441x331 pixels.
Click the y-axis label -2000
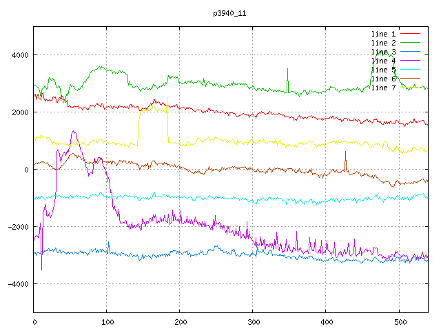pyautogui.click(x=17, y=227)
